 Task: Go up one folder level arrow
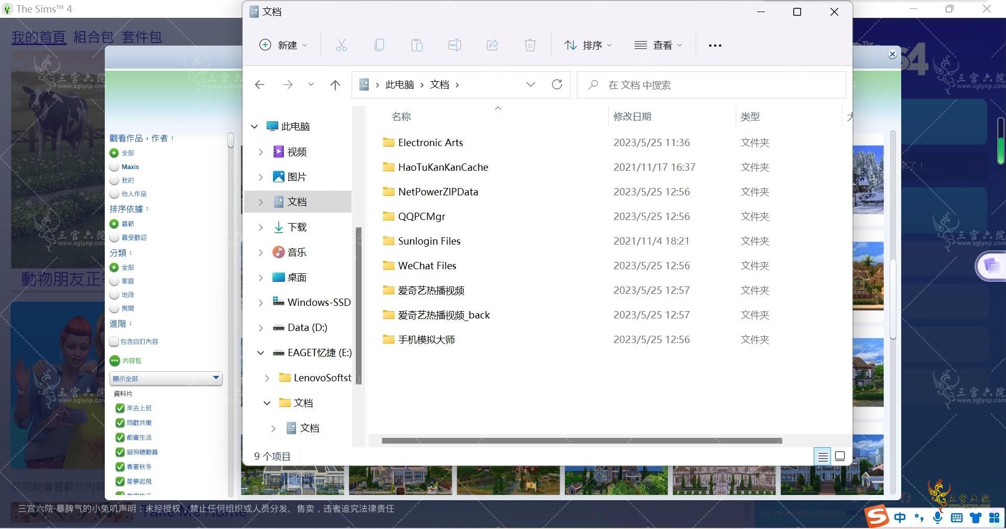click(x=335, y=85)
